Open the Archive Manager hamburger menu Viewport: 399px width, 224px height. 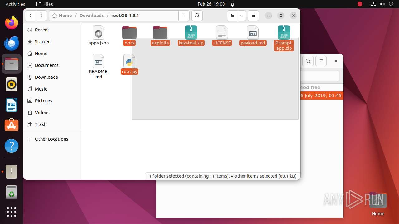point(321,61)
